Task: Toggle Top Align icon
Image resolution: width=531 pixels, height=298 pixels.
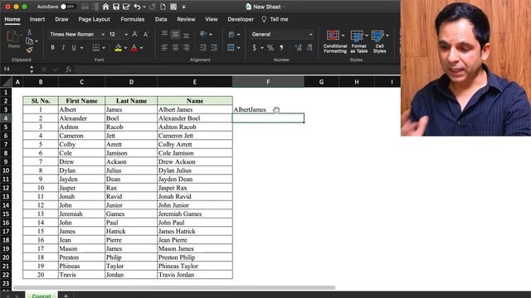Action: [164, 34]
